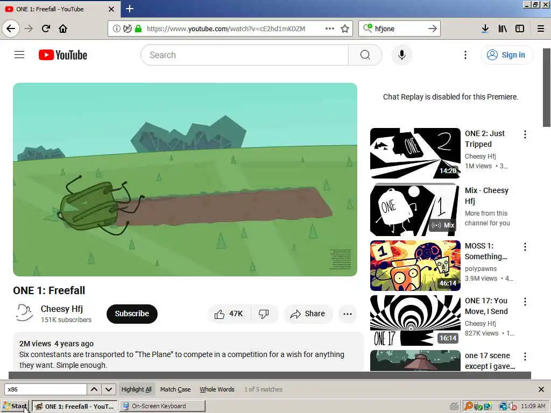Screen dimensions: 551x413
Task: Subscribe to Cheesy Hfj
Action: [132, 314]
